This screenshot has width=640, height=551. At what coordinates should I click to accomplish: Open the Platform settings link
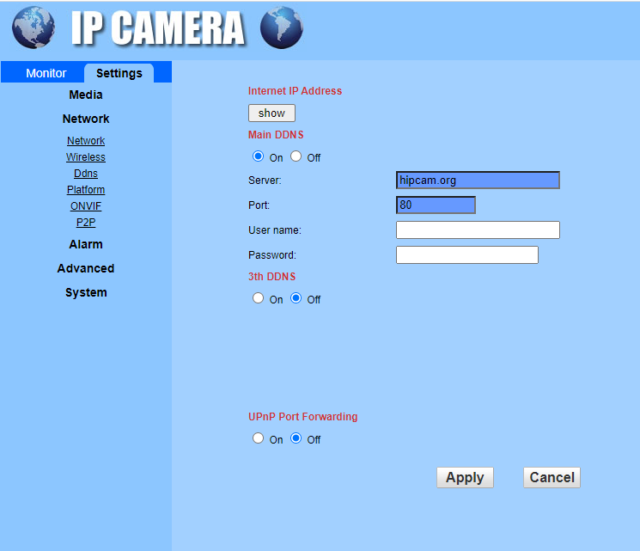pyautogui.click(x=86, y=189)
